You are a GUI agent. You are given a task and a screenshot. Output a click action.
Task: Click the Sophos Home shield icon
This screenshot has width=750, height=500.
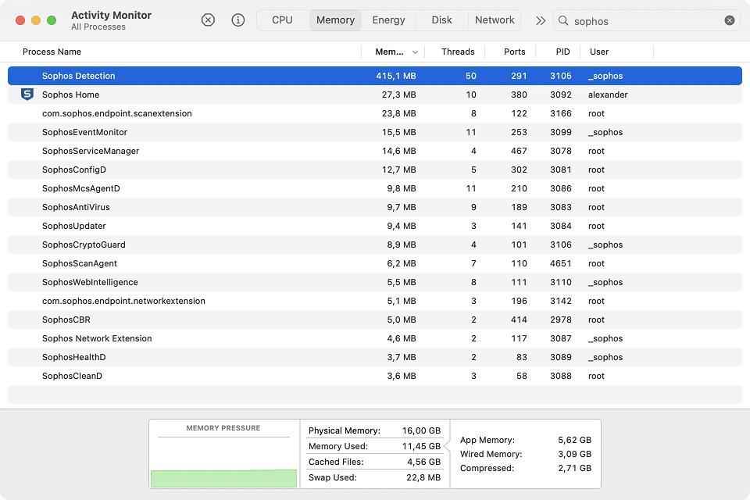[x=27, y=95]
